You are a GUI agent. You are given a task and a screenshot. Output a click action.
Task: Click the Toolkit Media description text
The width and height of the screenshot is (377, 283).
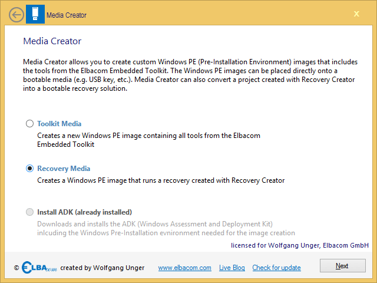click(x=148, y=140)
